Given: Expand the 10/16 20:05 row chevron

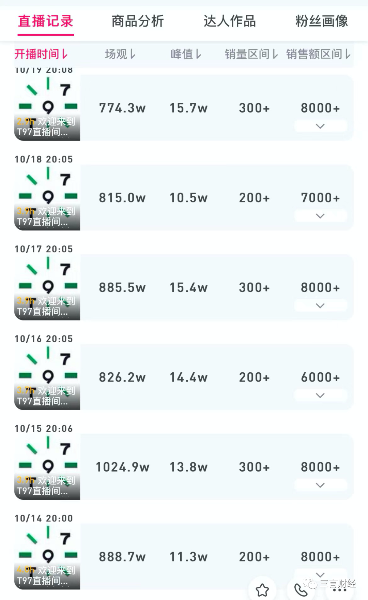Looking at the screenshot, I should (x=320, y=395).
